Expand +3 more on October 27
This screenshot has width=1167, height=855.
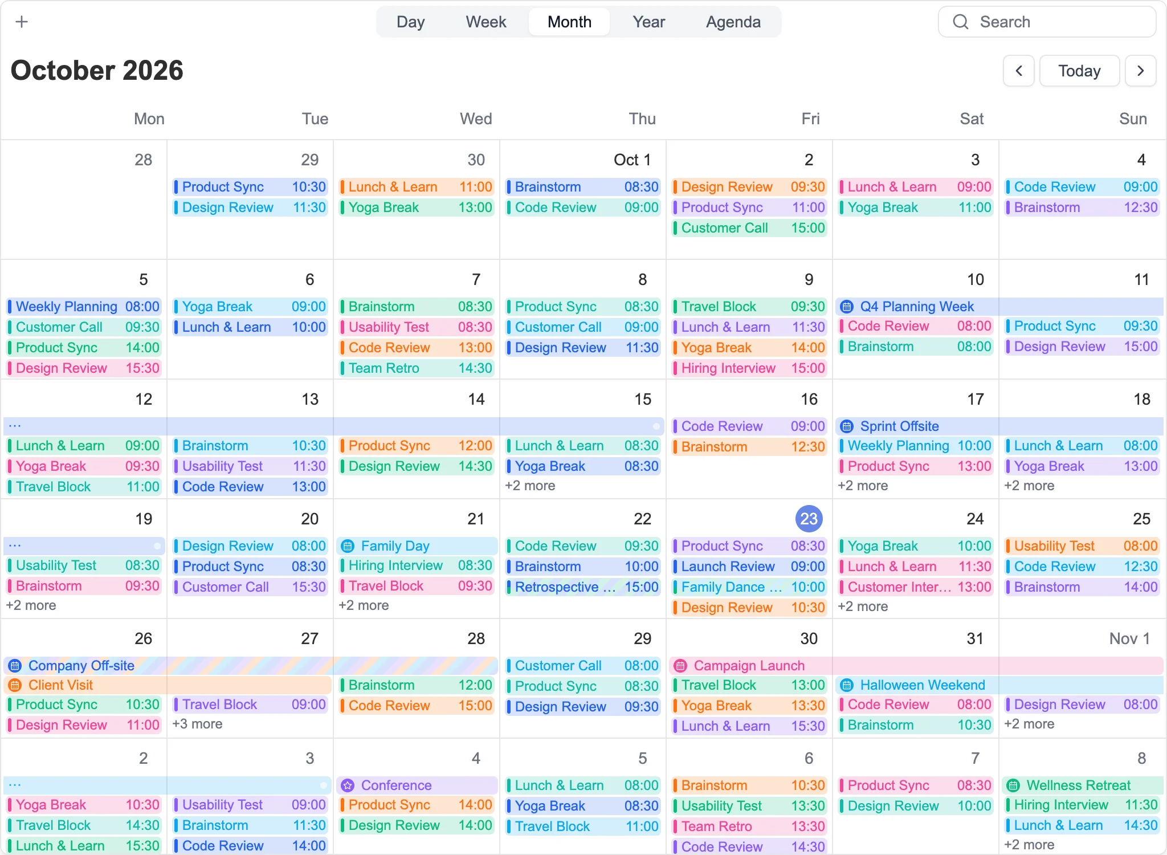point(197,724)
